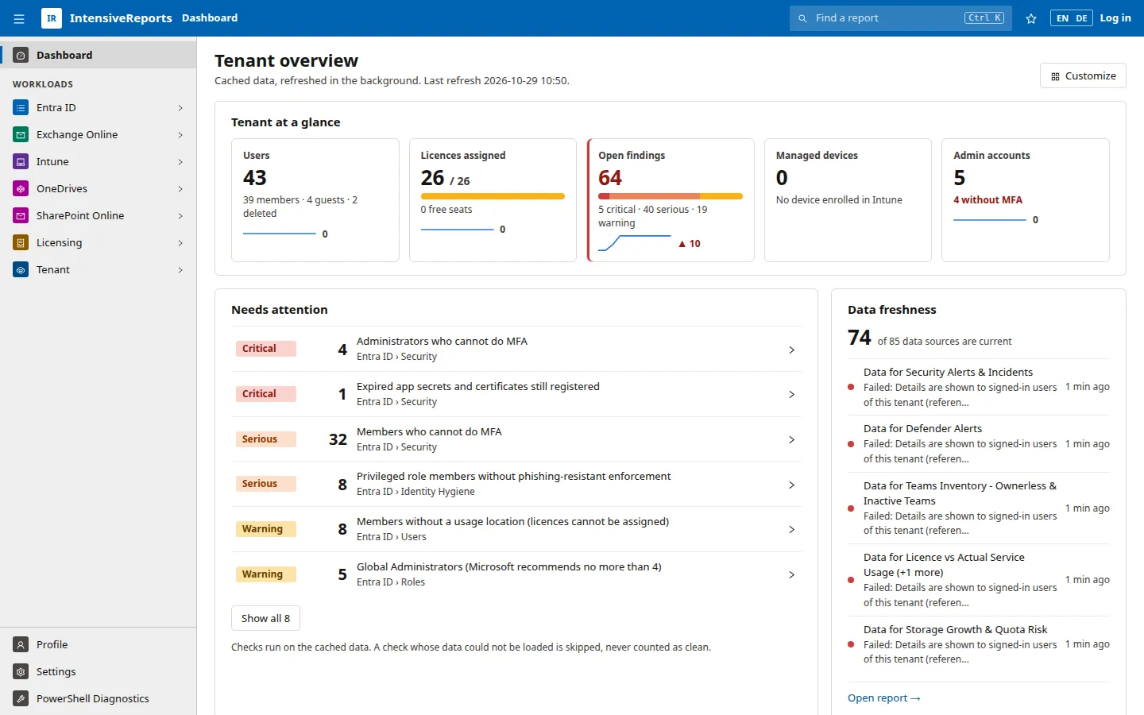The height and width of the screenshot is (715, 1144).
Task: Click the OneDrives workload icon
Action: coord(21,189)
